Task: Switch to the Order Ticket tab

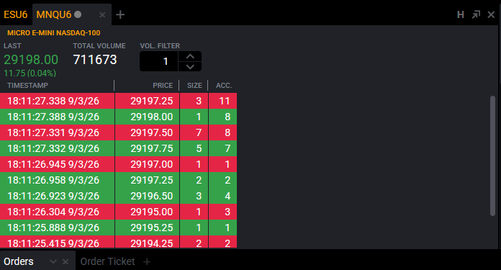Action: point(107,261)
